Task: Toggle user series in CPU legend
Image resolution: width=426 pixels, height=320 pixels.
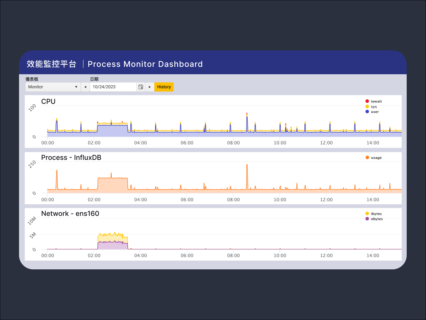Action: (375, 112)
